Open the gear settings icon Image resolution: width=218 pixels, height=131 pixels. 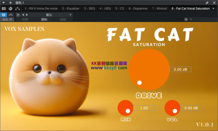(x=186, y=19)
